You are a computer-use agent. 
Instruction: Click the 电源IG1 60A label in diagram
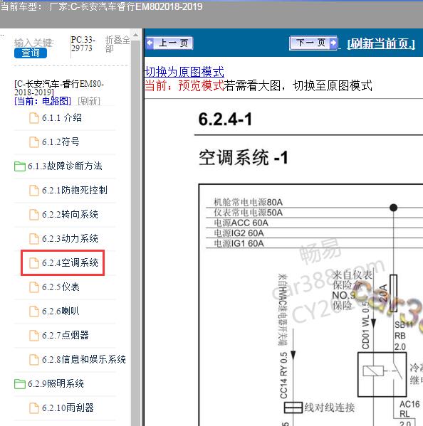point(239,243)
